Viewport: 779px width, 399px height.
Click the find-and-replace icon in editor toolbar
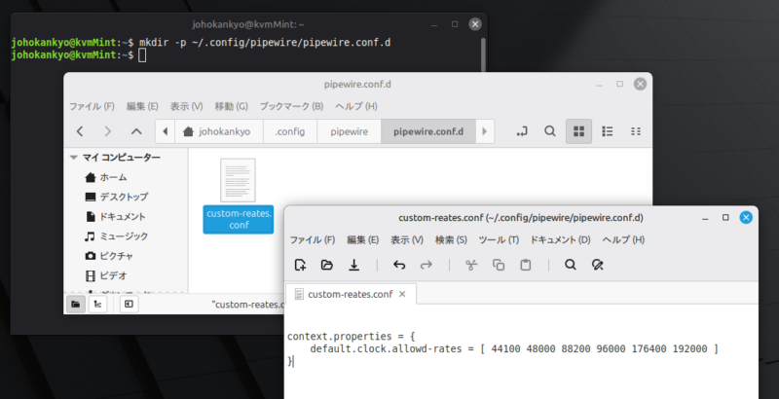pyautogui.click(x=598, y=265)
